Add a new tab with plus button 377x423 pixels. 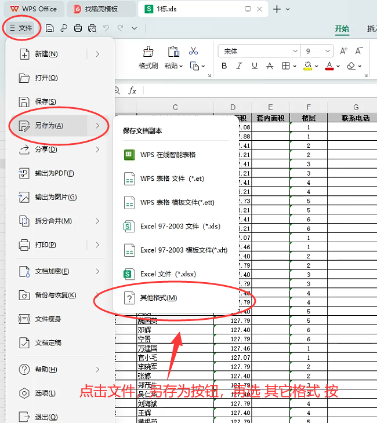(277, 9)
